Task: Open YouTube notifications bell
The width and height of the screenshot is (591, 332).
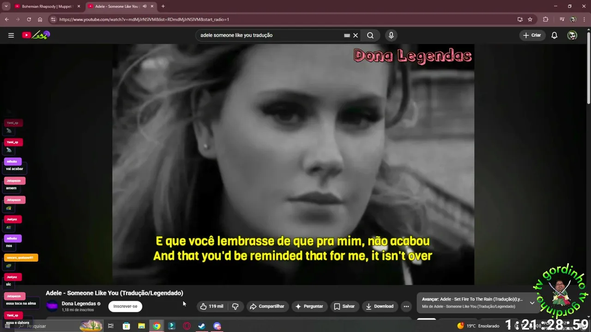Action: pyautogui.click(x=555, y=35)
